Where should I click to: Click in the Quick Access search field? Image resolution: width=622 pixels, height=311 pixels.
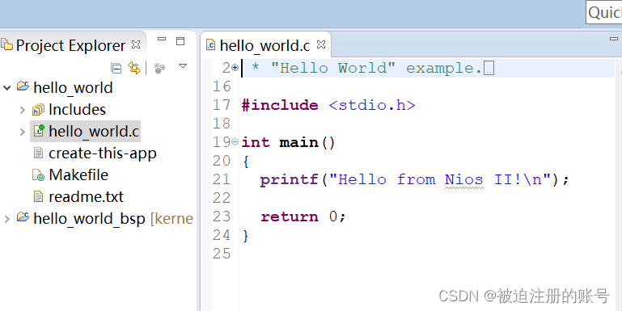604,12
